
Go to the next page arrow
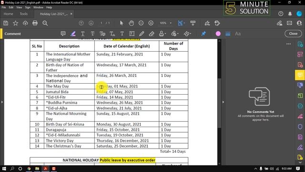click(91, 23)
